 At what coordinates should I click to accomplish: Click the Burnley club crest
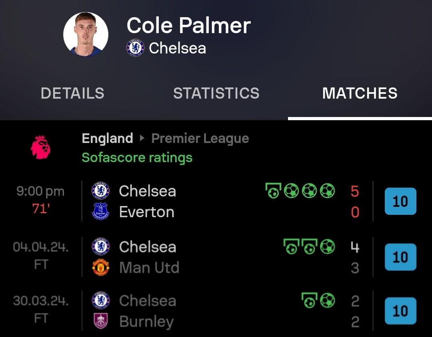point(100,321)
